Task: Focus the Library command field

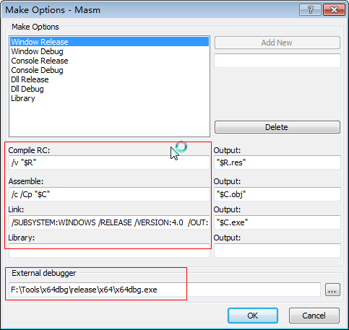Action: (x=109, y=251)
